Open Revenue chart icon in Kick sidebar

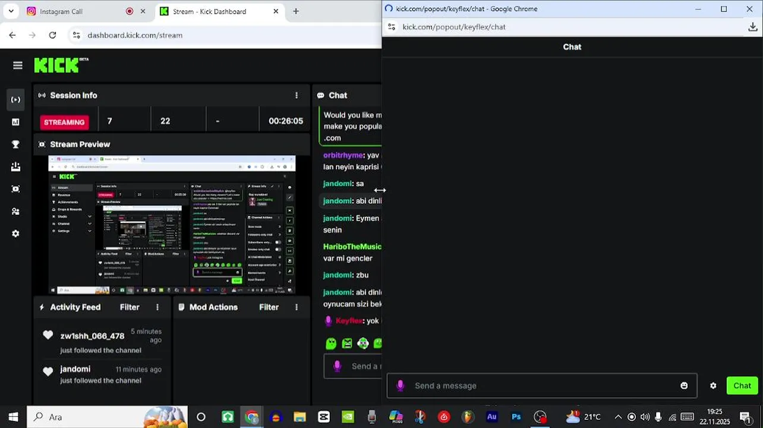tap(16, 122)
